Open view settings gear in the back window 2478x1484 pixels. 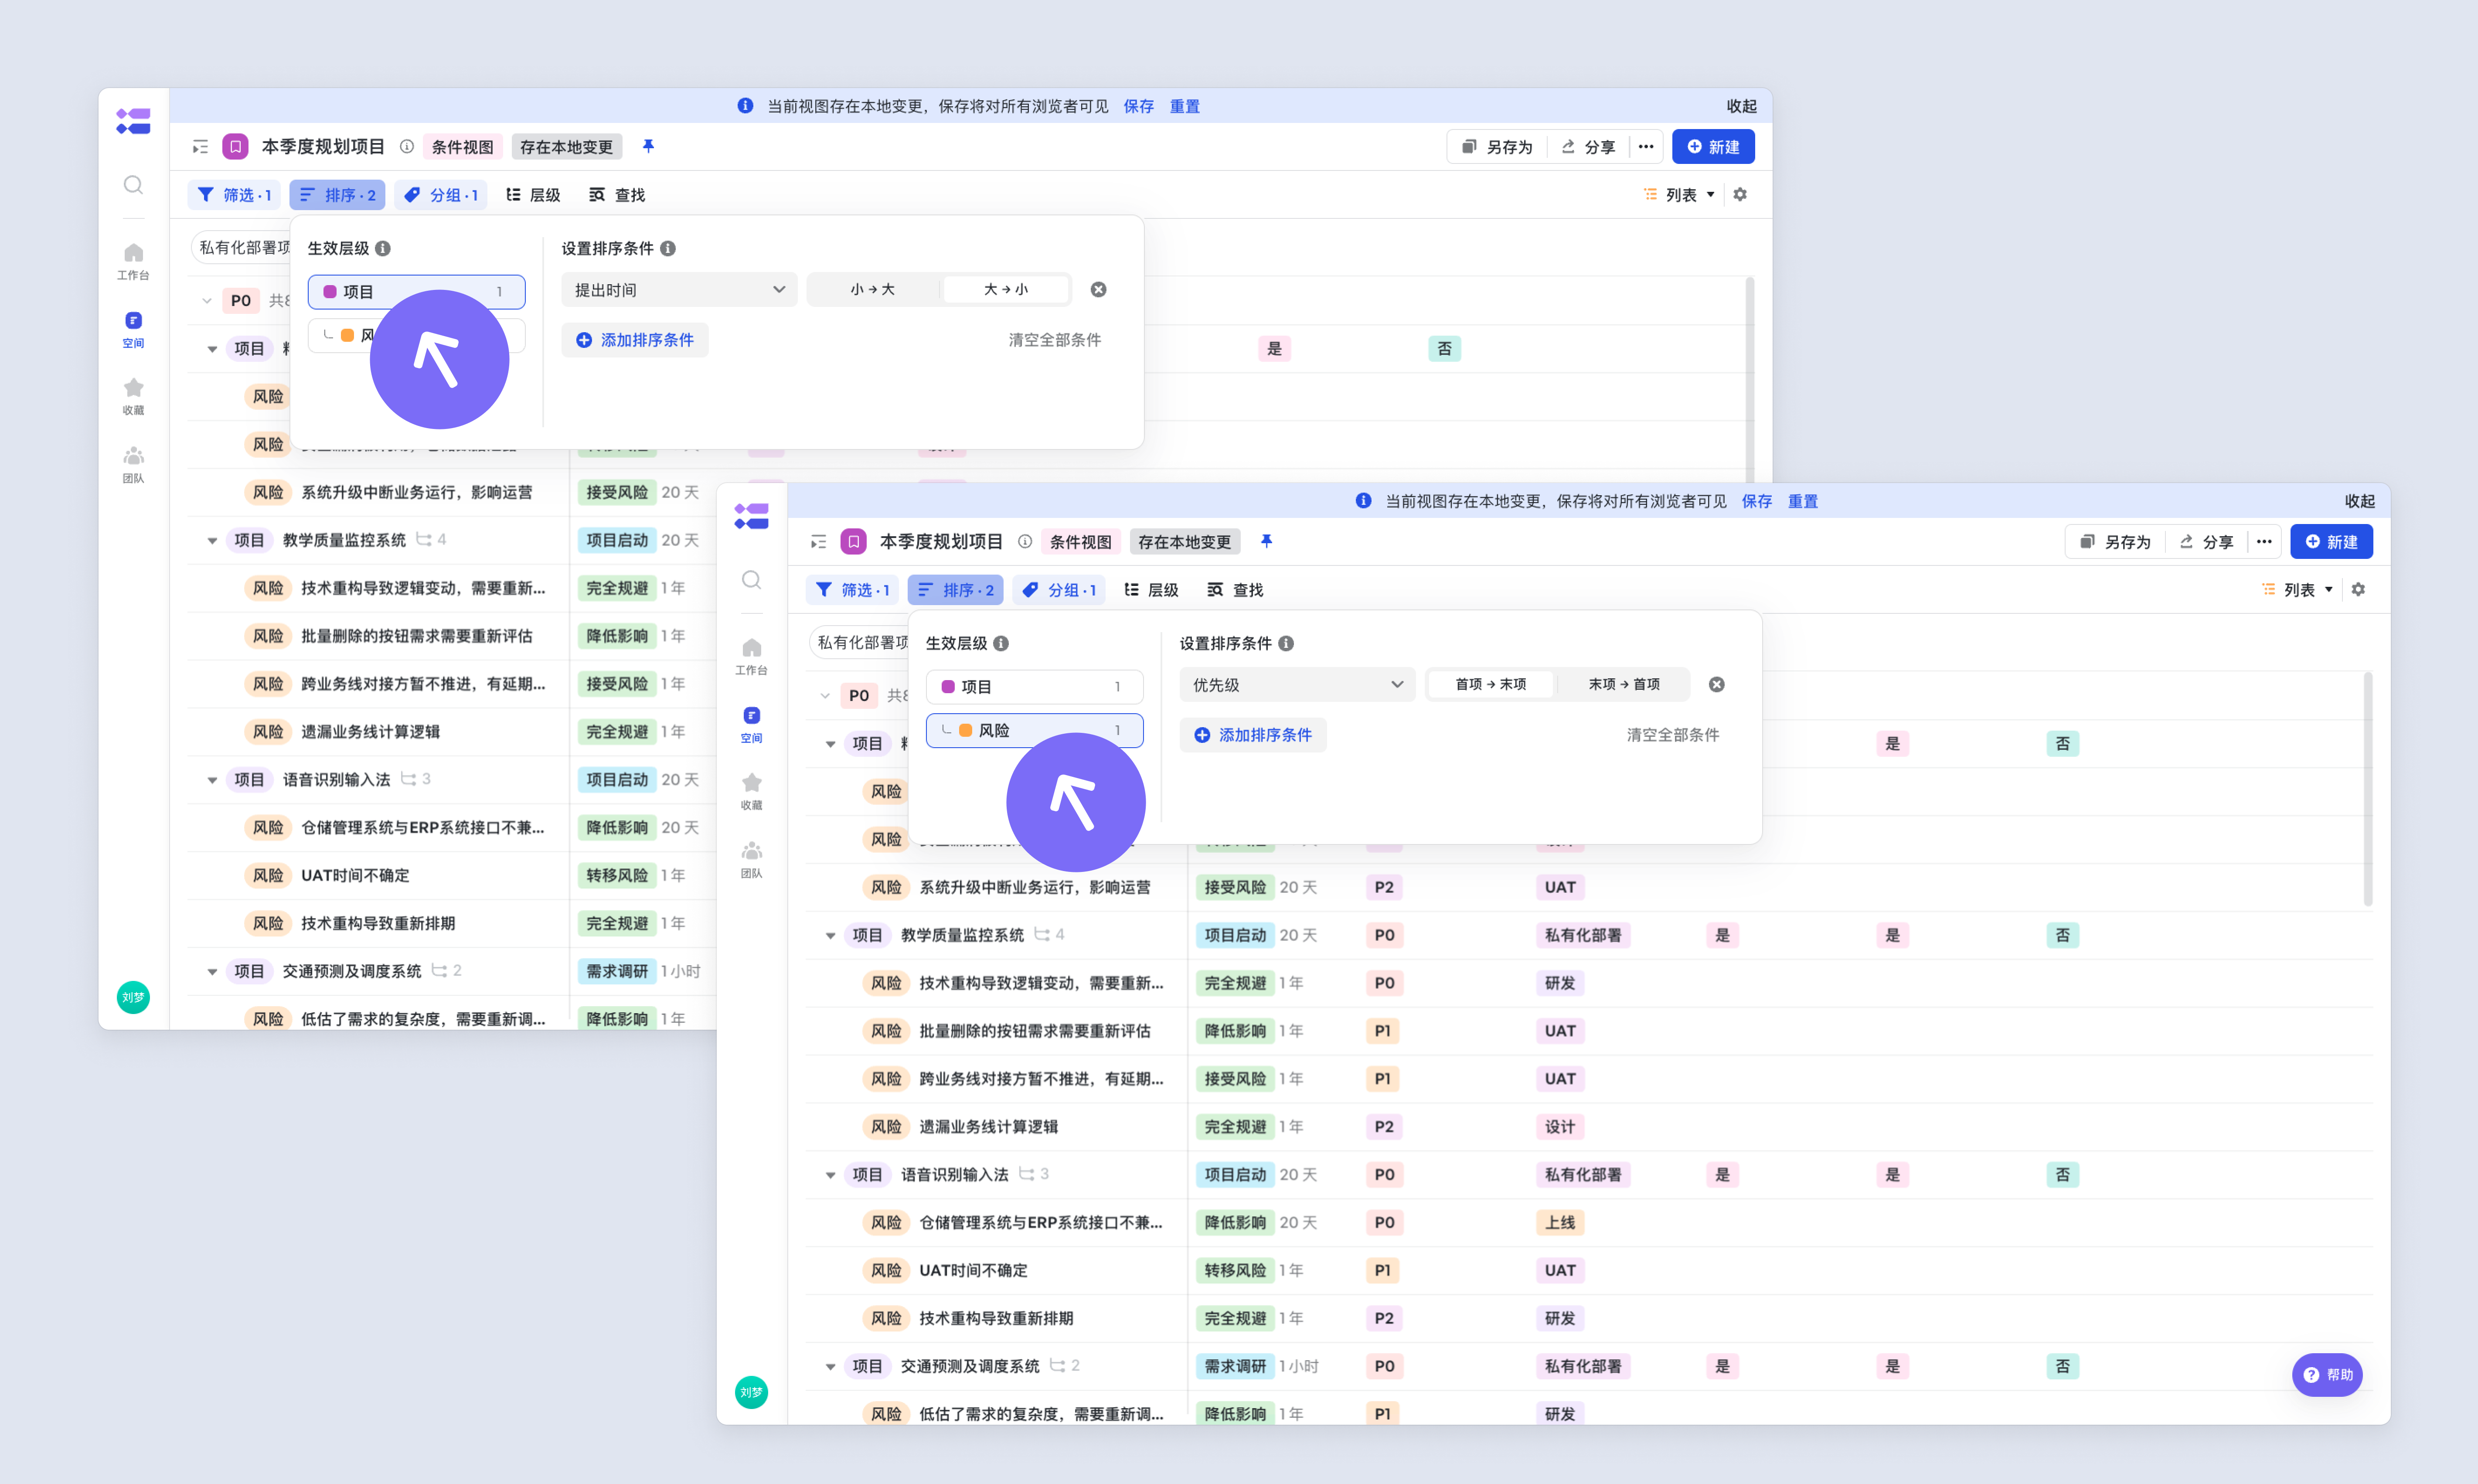coord(1740,195)
